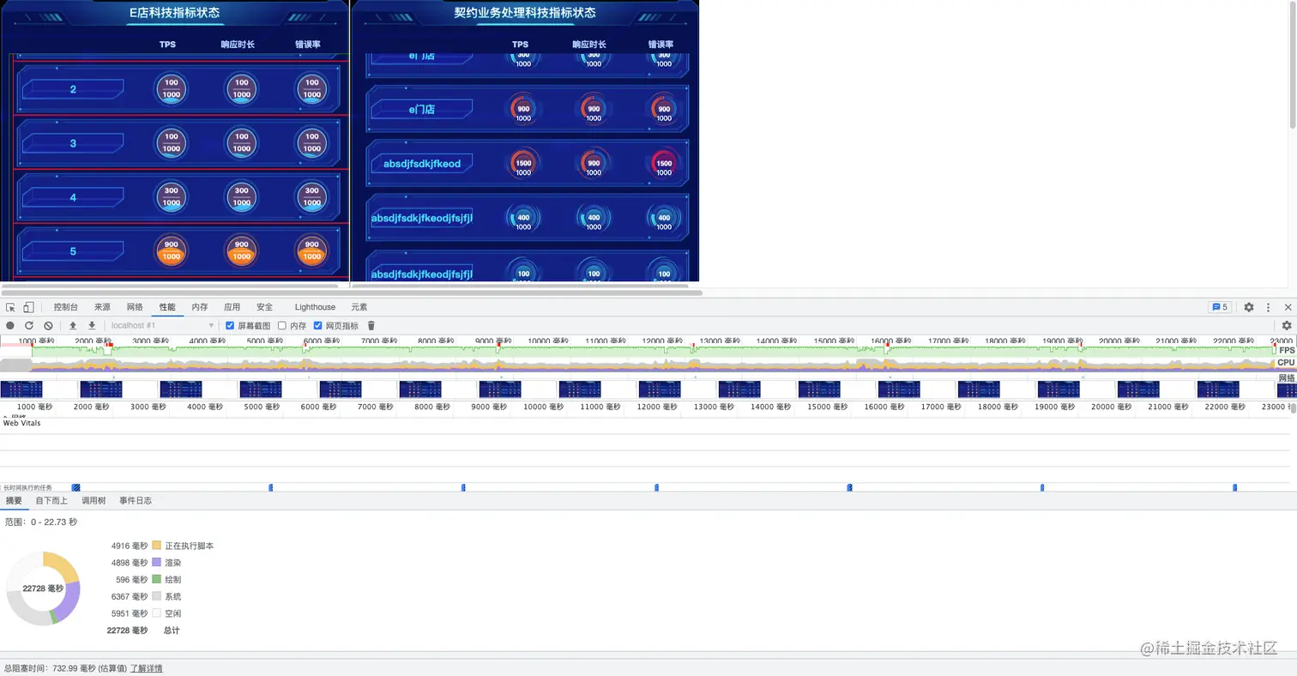
Task: Open the 安全 tab
Action: 264,307
